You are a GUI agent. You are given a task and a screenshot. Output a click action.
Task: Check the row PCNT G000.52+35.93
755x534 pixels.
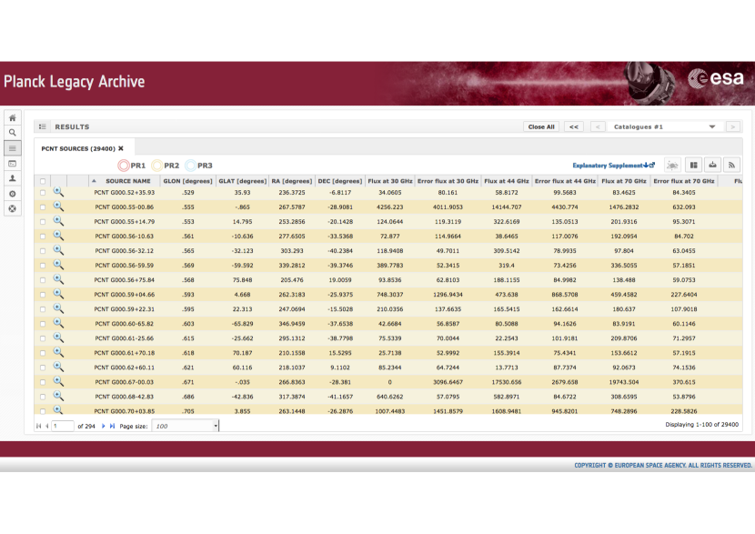coord(43,193)
